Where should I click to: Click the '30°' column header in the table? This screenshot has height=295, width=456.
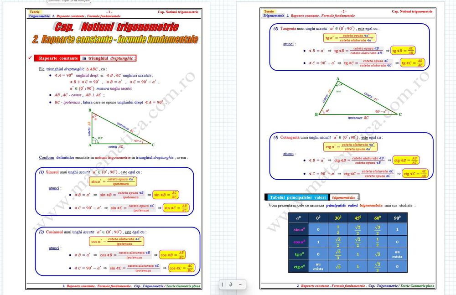(338, 218)
